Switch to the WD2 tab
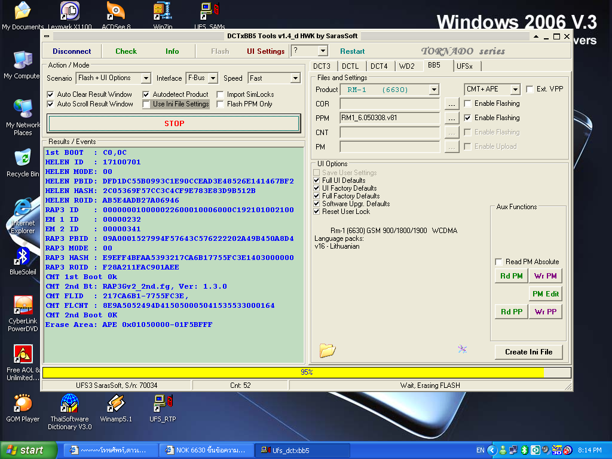The image size is (612, 459). pyautogui.click(x=406, y=66)
